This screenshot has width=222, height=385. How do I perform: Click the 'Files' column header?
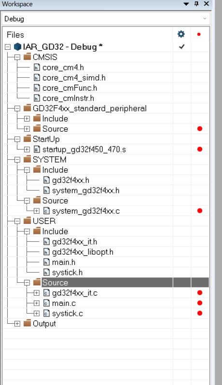pyautogui.click(x=15, y=35)
